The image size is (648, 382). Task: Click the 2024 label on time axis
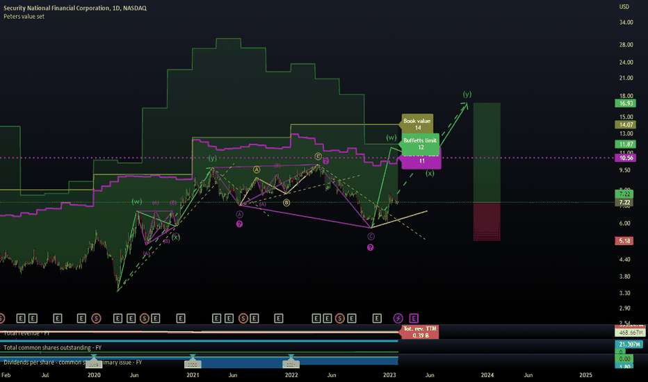pyautogui.click(x=487, y=375)
